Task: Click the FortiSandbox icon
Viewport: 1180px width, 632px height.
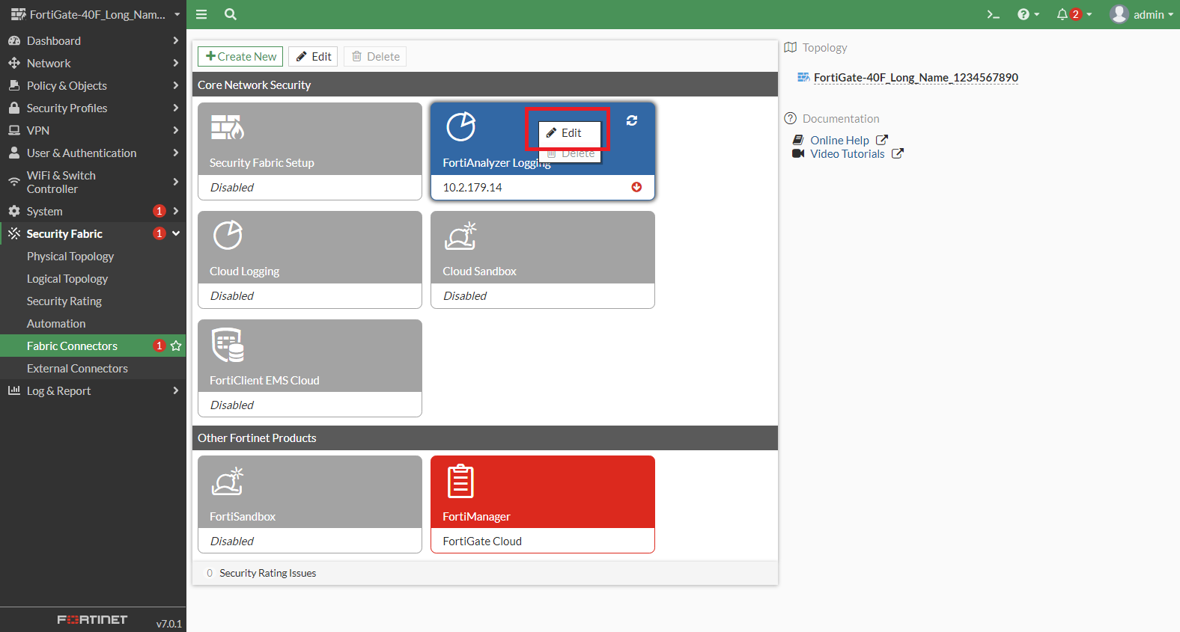Action: coord(228,481)
